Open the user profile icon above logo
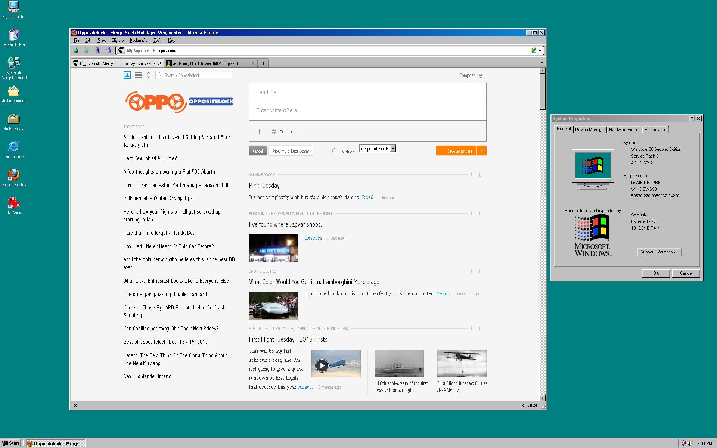Viewport: 717px width, 448px height. (127, 75)
